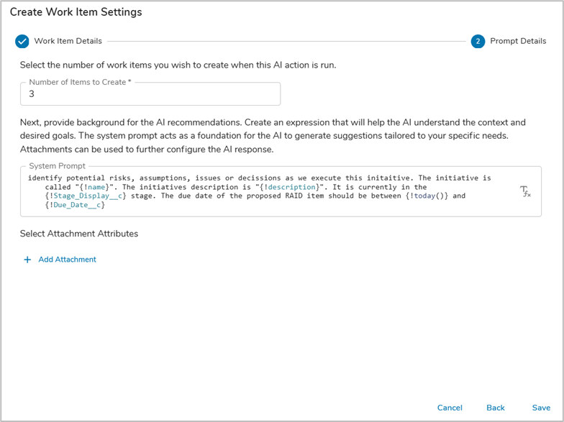
Task: Click the Select Attachment Attributes heading
Action: pyautogui.click(x=79, y=234)
